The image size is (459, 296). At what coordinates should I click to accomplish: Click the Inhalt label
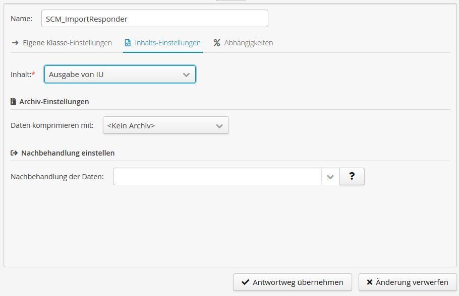point(23,74)
